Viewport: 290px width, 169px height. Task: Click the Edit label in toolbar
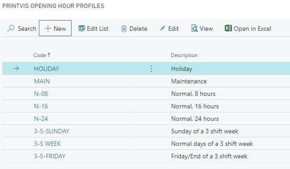point(173,29)
